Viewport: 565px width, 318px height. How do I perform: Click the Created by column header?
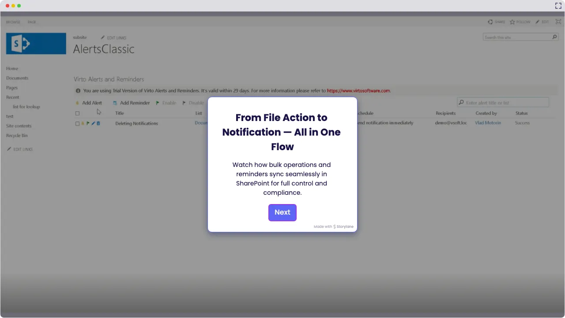click(x=486, y=114)
